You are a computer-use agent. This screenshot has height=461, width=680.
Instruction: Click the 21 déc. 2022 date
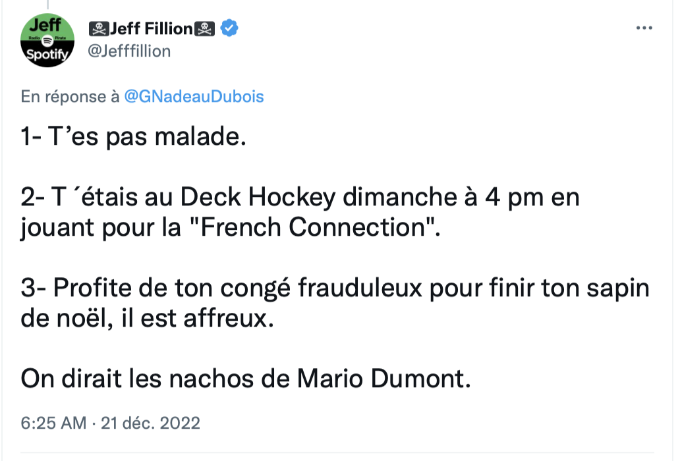click(x=150, y=423)
